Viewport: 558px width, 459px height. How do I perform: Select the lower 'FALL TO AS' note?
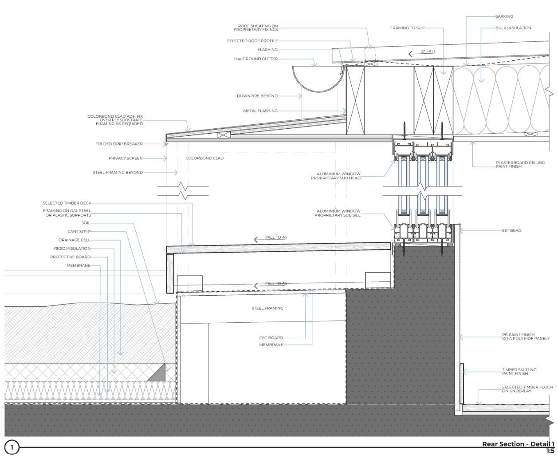click(276, 284)
